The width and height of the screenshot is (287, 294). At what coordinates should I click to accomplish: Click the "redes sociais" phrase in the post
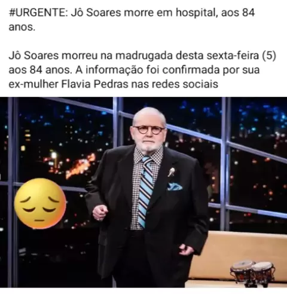(x=185, y=84)
